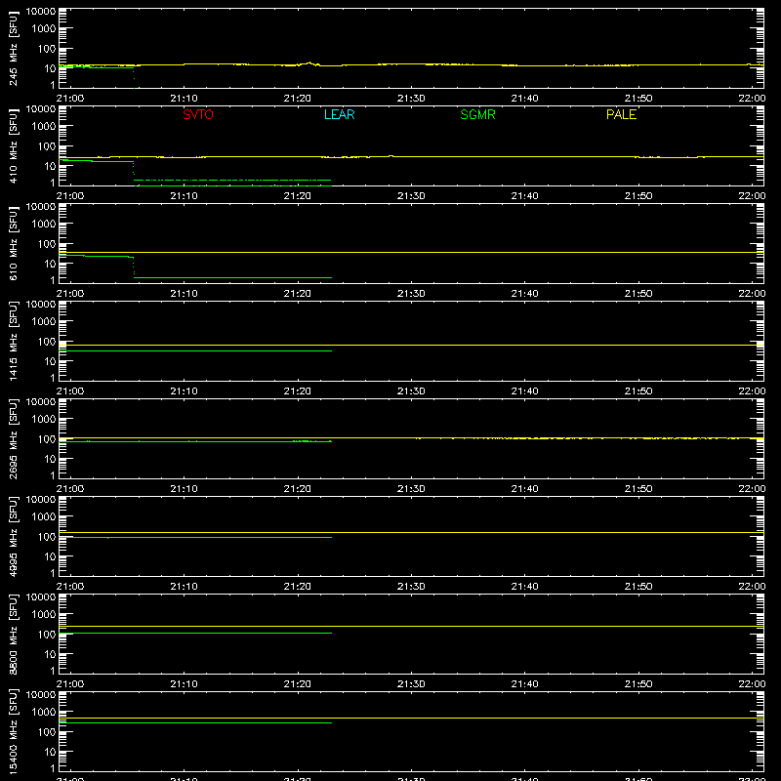781x781 pixels.
Task: Click 21:30 time label below 245 MHz plot
Action: click(411, 99)
